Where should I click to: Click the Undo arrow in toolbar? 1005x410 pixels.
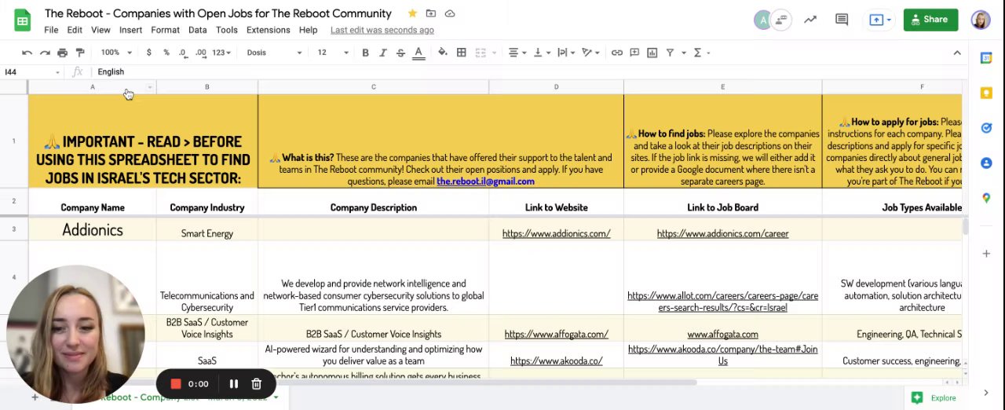27,53
